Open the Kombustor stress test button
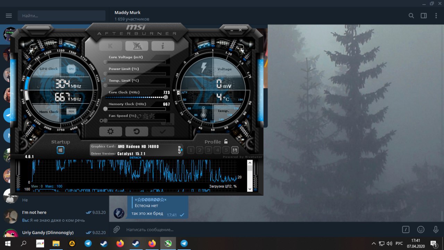Screen dimensions: 444x250 click(110, 46)
